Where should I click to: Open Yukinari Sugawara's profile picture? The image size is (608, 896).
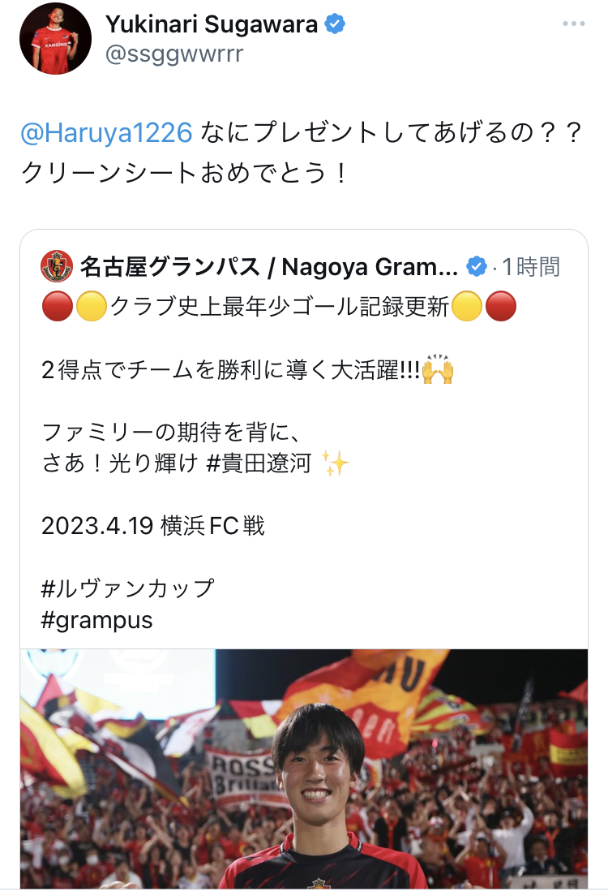pos(55,39)
